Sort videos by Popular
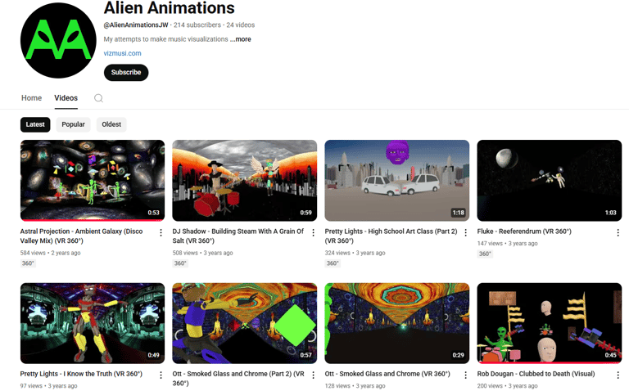629x391 pixels. (x=73, y=124)
